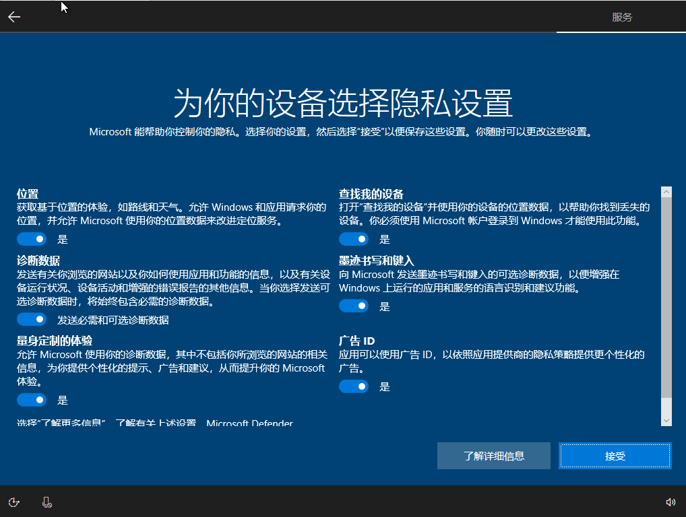686x517 pixels.
Task: Click the scrollbar track below the thumb
Action: (666, 407)
